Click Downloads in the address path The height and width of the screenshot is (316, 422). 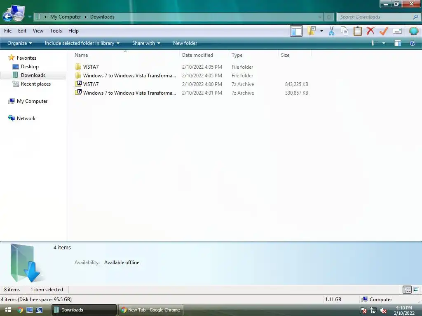102,16
